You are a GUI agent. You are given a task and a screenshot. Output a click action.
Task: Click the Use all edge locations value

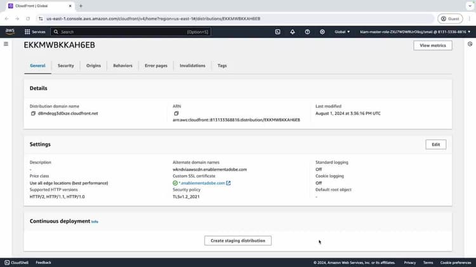coord(69,183)
